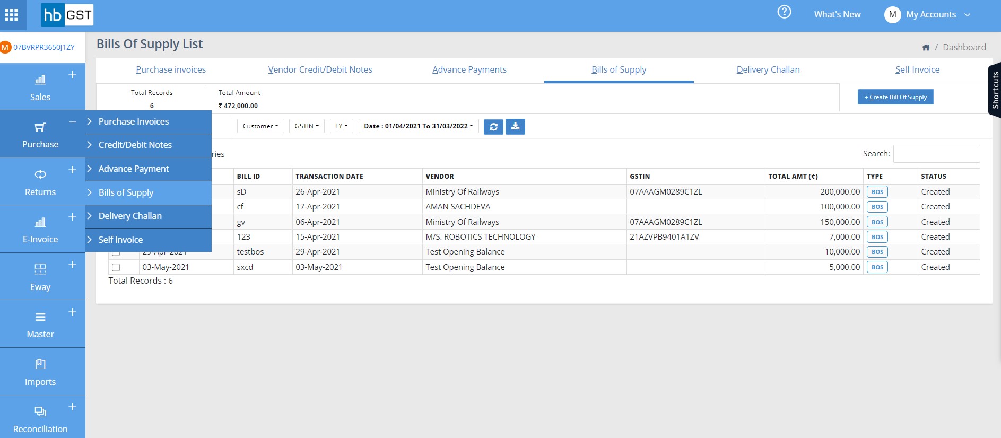Sort by Total Amt column header
This screenshot has width=1001, height=438.
point(814,177)
